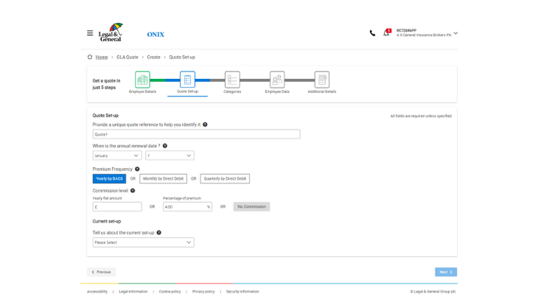Click the Employee Data step icon
The height and width of the screenshot is (302, 538).
277,80
